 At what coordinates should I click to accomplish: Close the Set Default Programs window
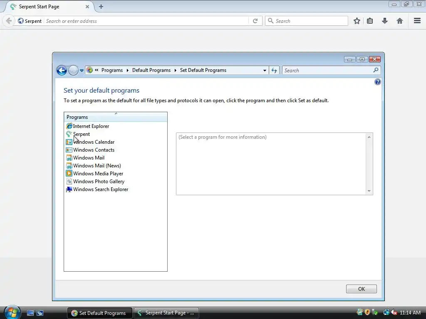(x=375, y=59)
